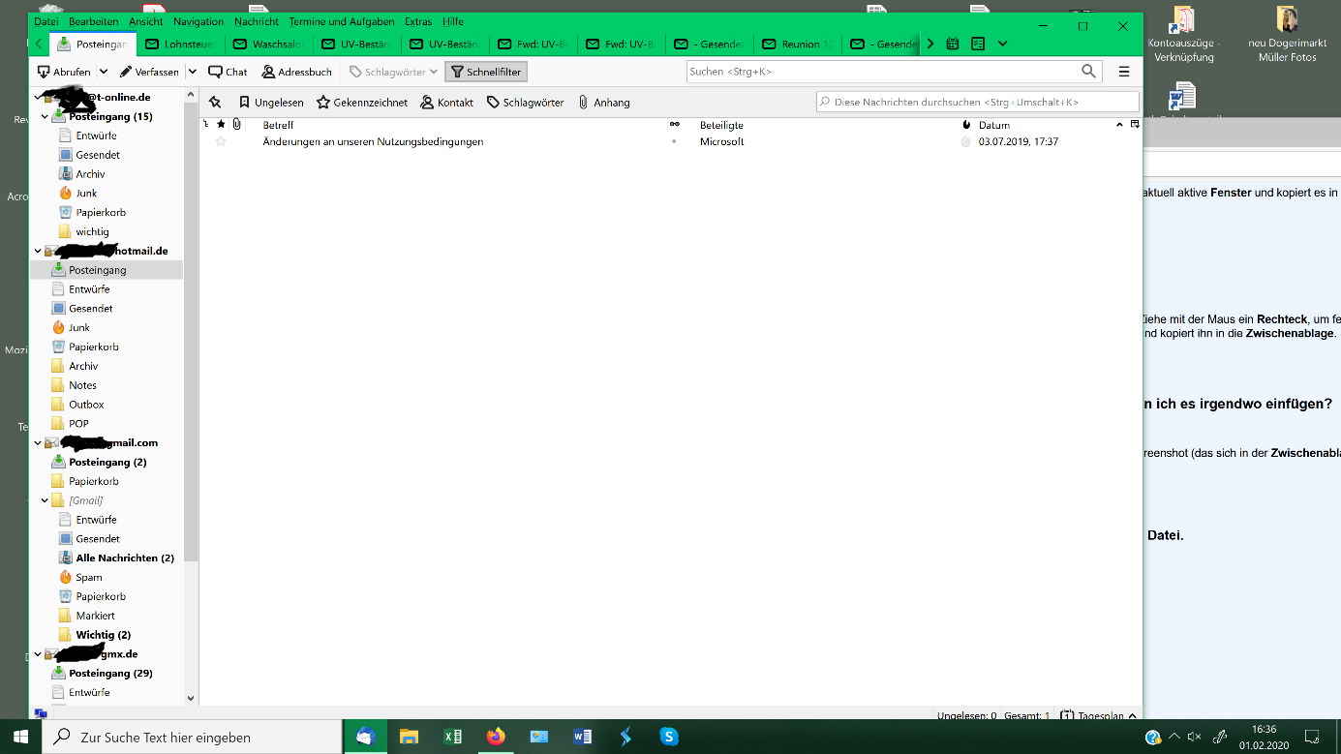Open the calendar tab icon

tap(953, 44)
